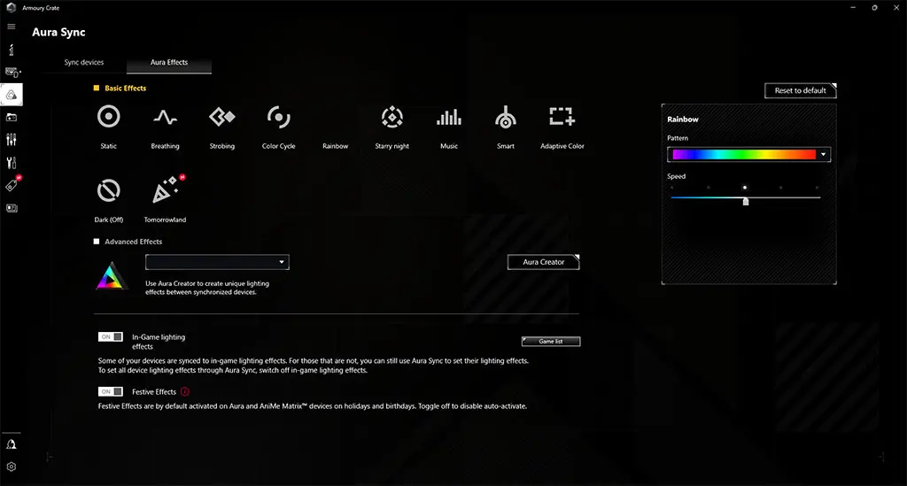Switch to the Sync devices tab
The image size is (907, 486).
[x=84, y=63]
